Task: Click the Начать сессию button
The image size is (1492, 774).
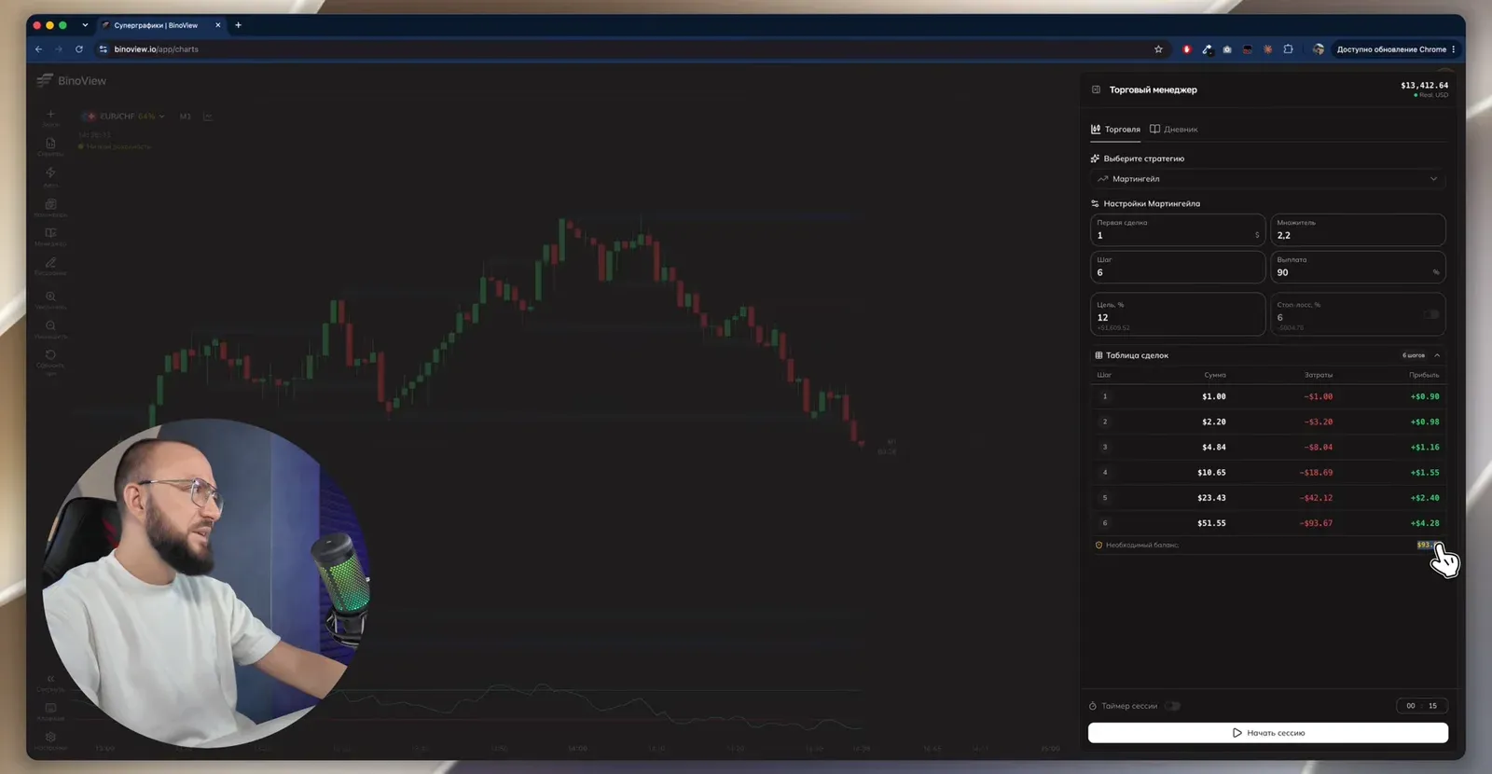Action: coord(1268,733)
